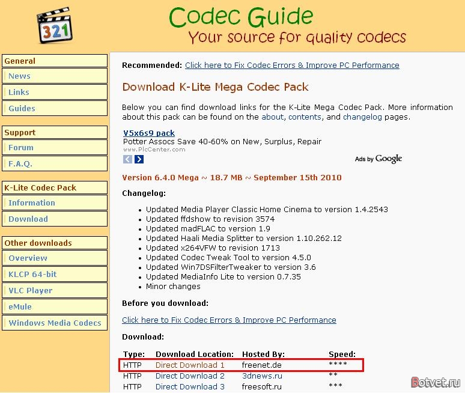Open the changelog page link
This screenshot has width=465, height=393.
click(x=362, y=117)
